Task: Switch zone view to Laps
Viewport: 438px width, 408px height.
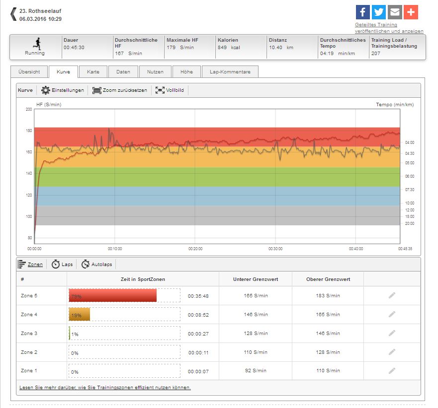Action: (62, 264)
